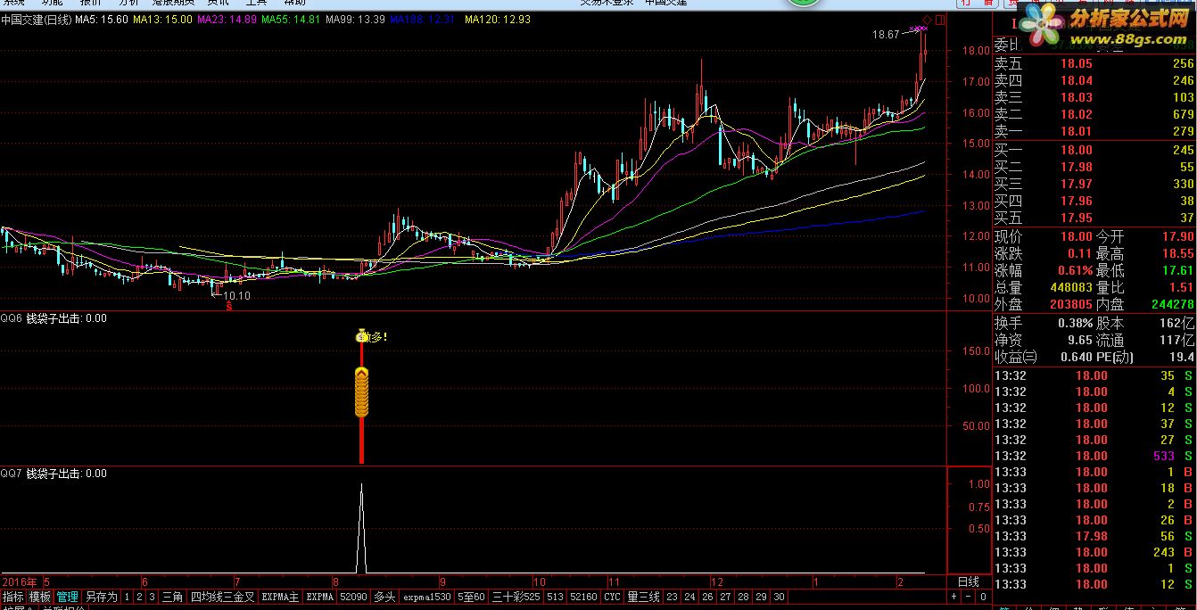Click the 卖五 18.05 order row
The image size is (1197, 610).
(x=1094, y=63)
